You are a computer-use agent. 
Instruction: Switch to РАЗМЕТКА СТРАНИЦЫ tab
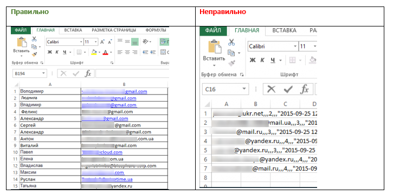(113, 30)
